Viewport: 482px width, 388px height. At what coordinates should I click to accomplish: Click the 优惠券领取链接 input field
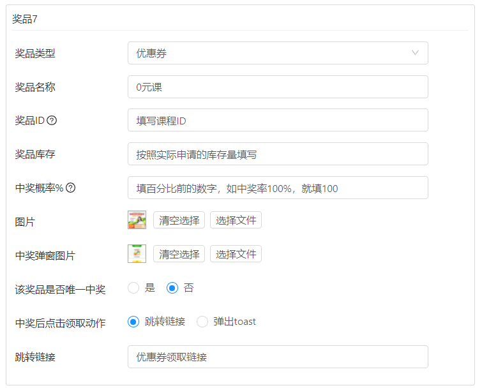coord(277,357)
